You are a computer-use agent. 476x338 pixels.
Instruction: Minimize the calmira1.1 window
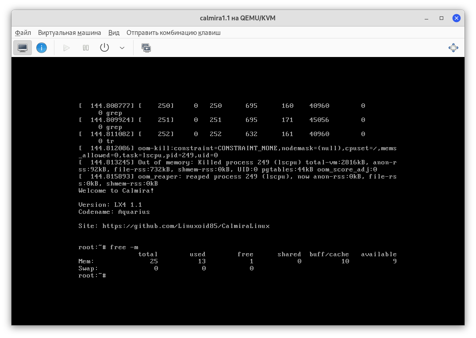pyautogui.click(x=426, y=18)
